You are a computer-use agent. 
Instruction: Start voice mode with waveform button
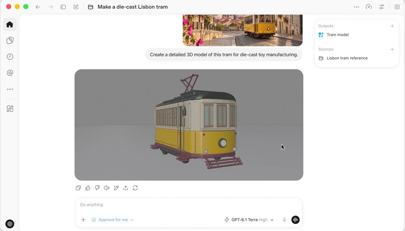point(295,220)
